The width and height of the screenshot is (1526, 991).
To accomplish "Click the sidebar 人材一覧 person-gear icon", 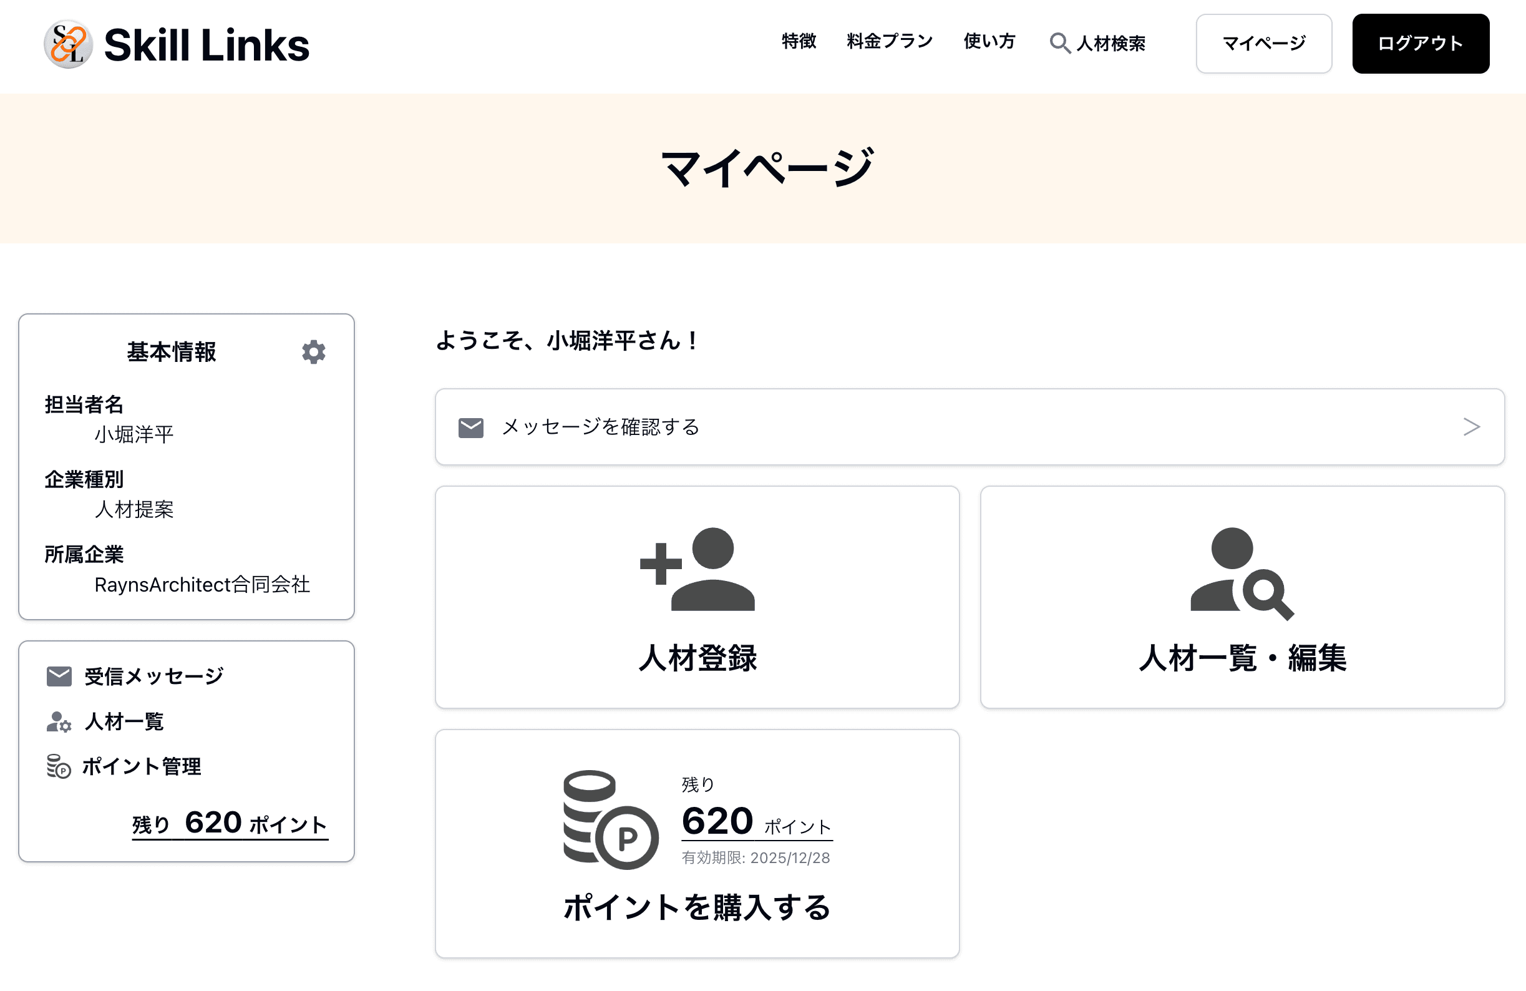I will [59, 721].
